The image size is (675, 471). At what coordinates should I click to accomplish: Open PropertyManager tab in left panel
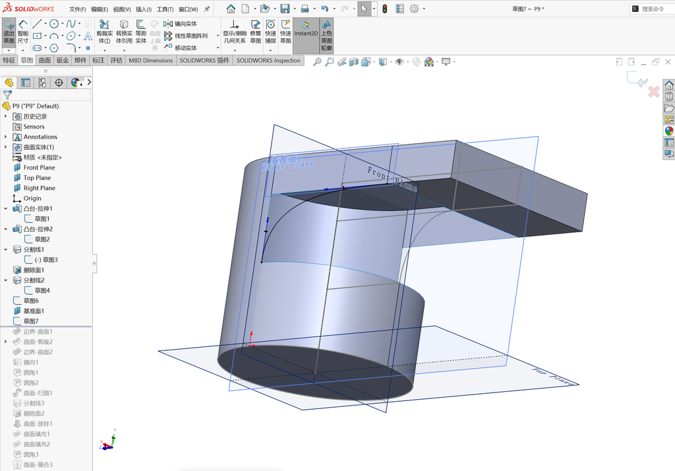(26, 82)
